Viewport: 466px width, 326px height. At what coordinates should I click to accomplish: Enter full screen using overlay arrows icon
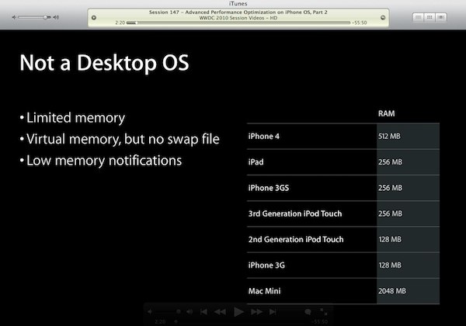coord(323,311)
